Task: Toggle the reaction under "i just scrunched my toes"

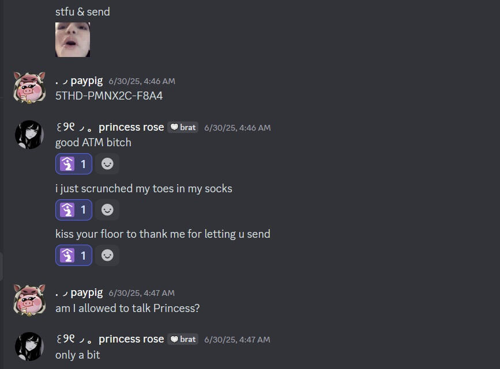Action: [74, 210]
